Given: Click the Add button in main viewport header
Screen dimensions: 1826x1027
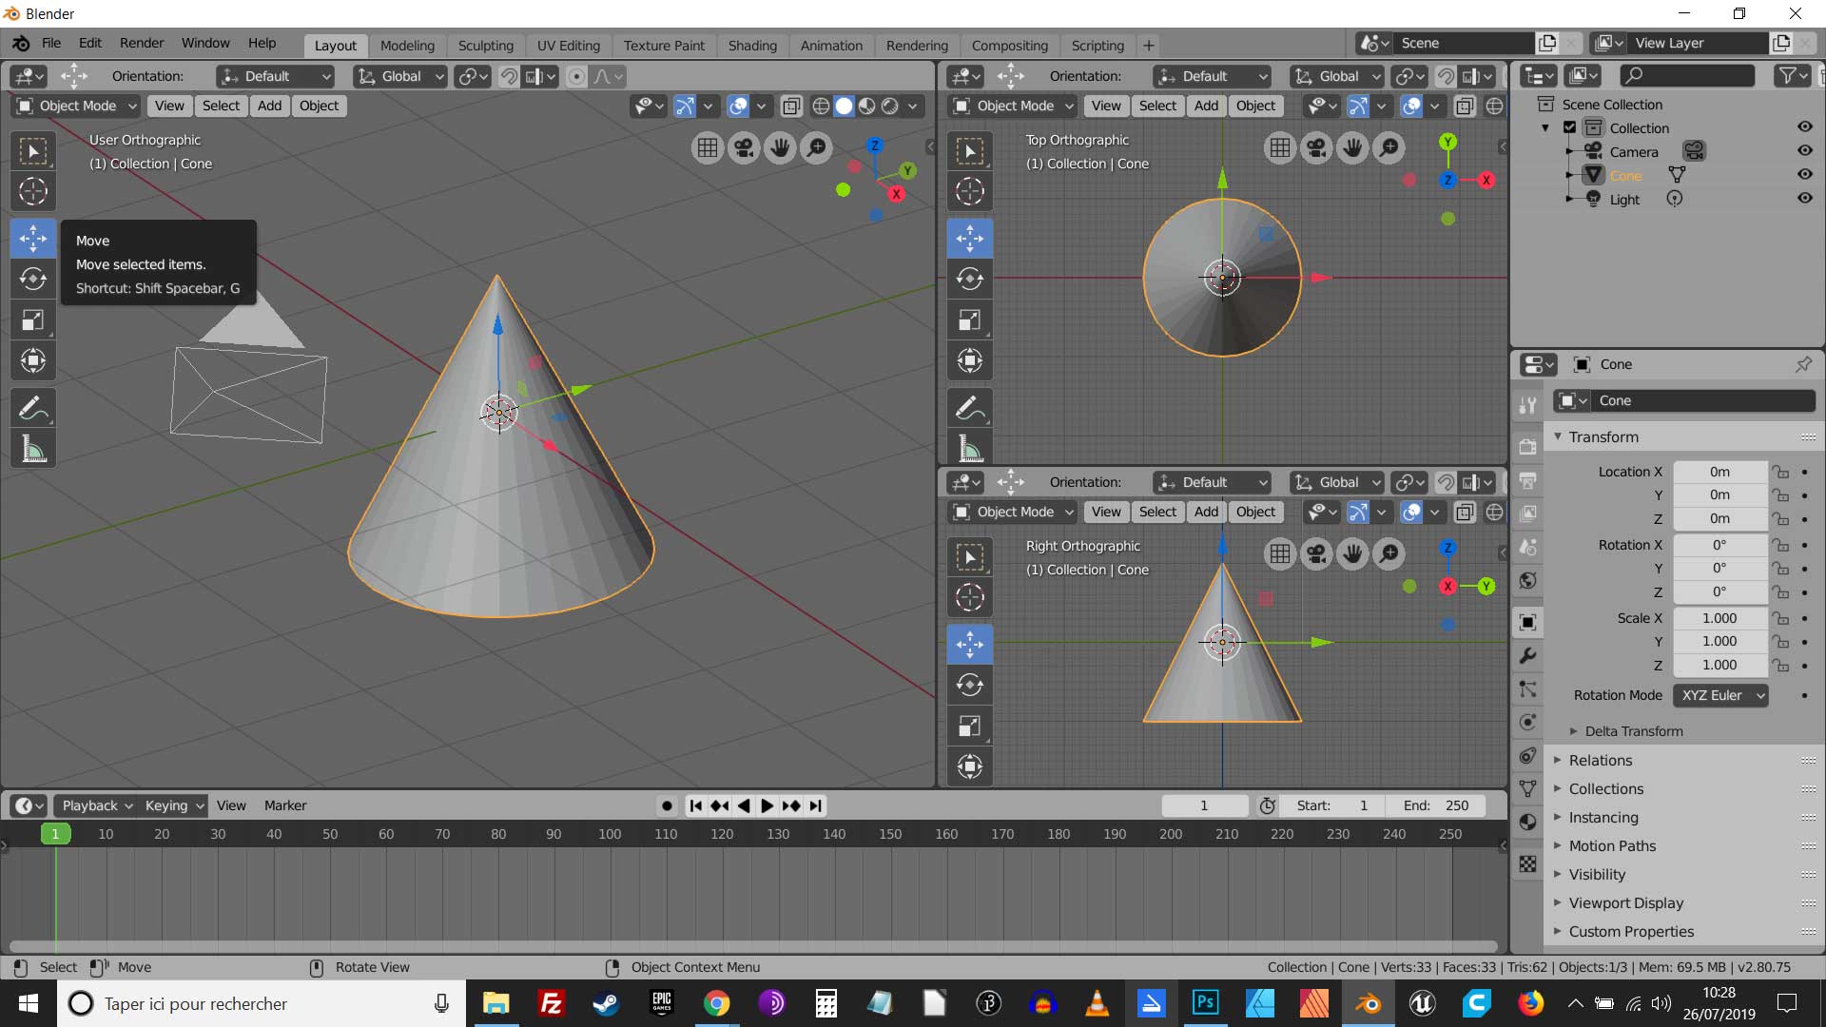Looking at the screenshot, I should click(269, 106).
